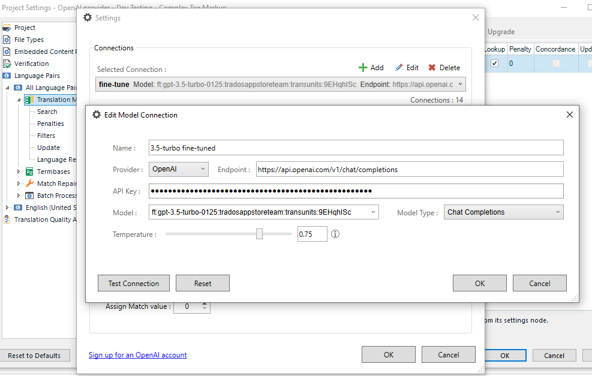The width and height of the screenshot is (592, 376).
Task: Open the Termbases settings node icon
Action: click(x=31, y=172)
